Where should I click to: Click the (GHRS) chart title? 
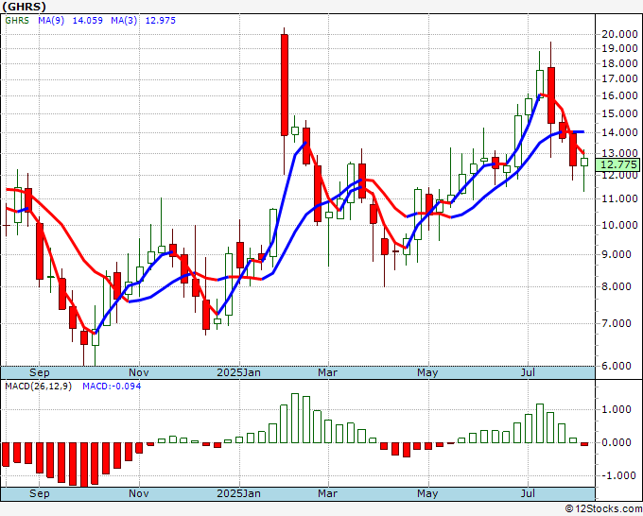[24, 7]
